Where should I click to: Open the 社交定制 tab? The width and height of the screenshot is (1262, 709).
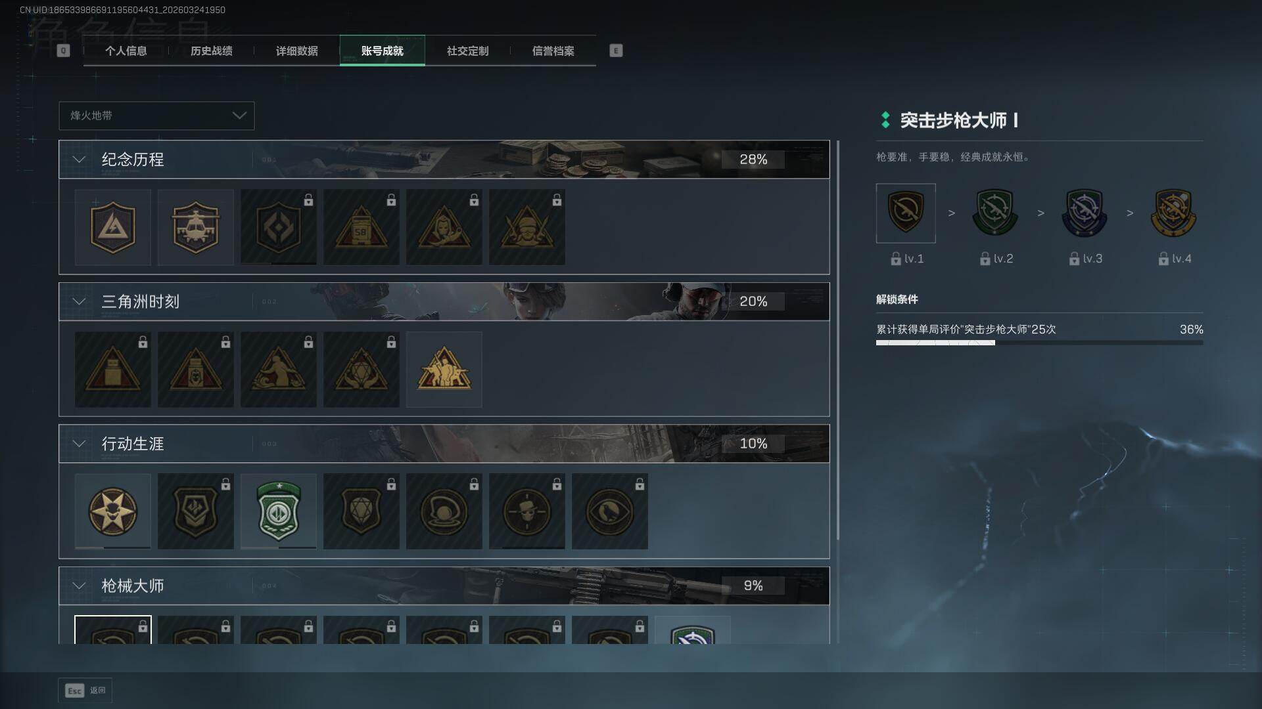pyautogui.click(x=467, y=51)
